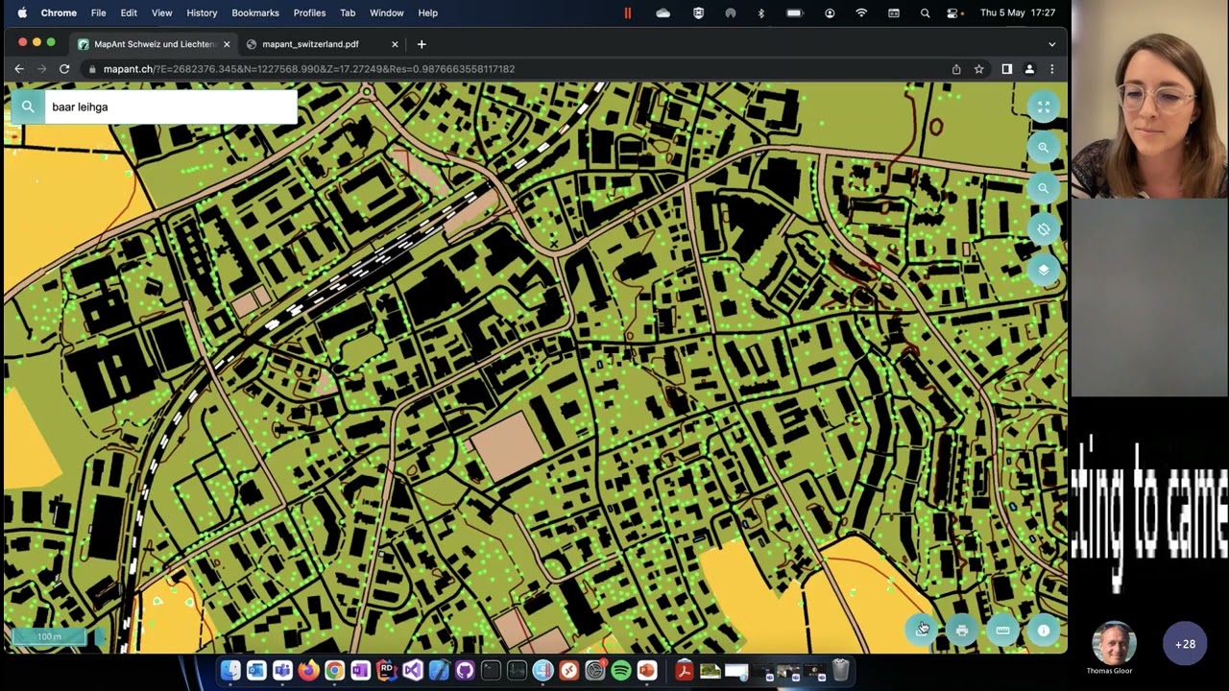Bookmark this page with star icon
The height and width of the screenshot is (691, 1229).
979,69
